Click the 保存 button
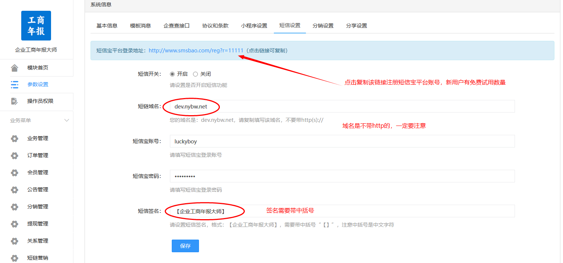Screen dimensions: 563x263 (x=185, y=246)
